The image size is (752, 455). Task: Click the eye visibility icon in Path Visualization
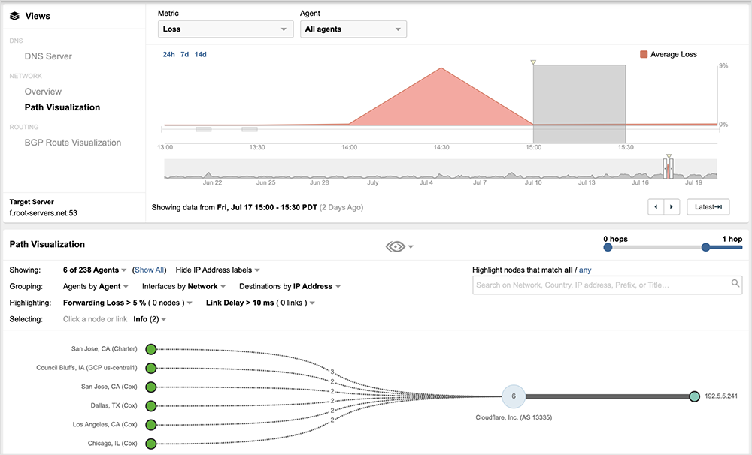point(396,246)
